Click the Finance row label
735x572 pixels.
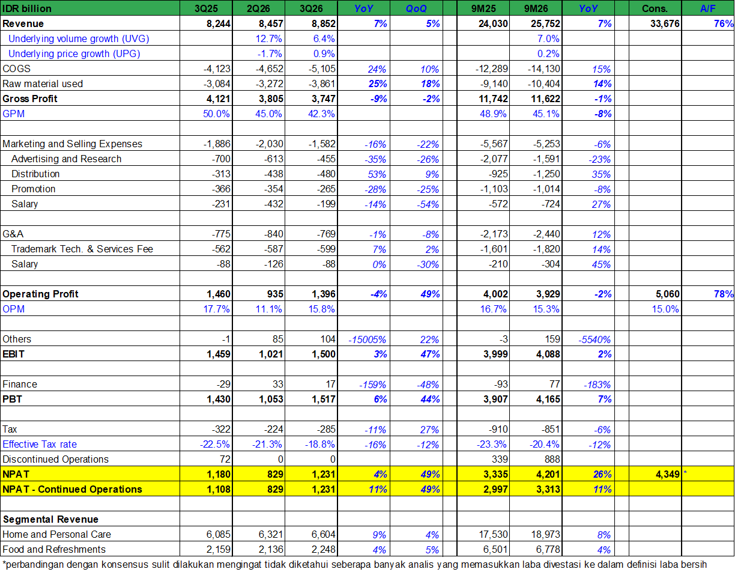click(x=20, y=384)
